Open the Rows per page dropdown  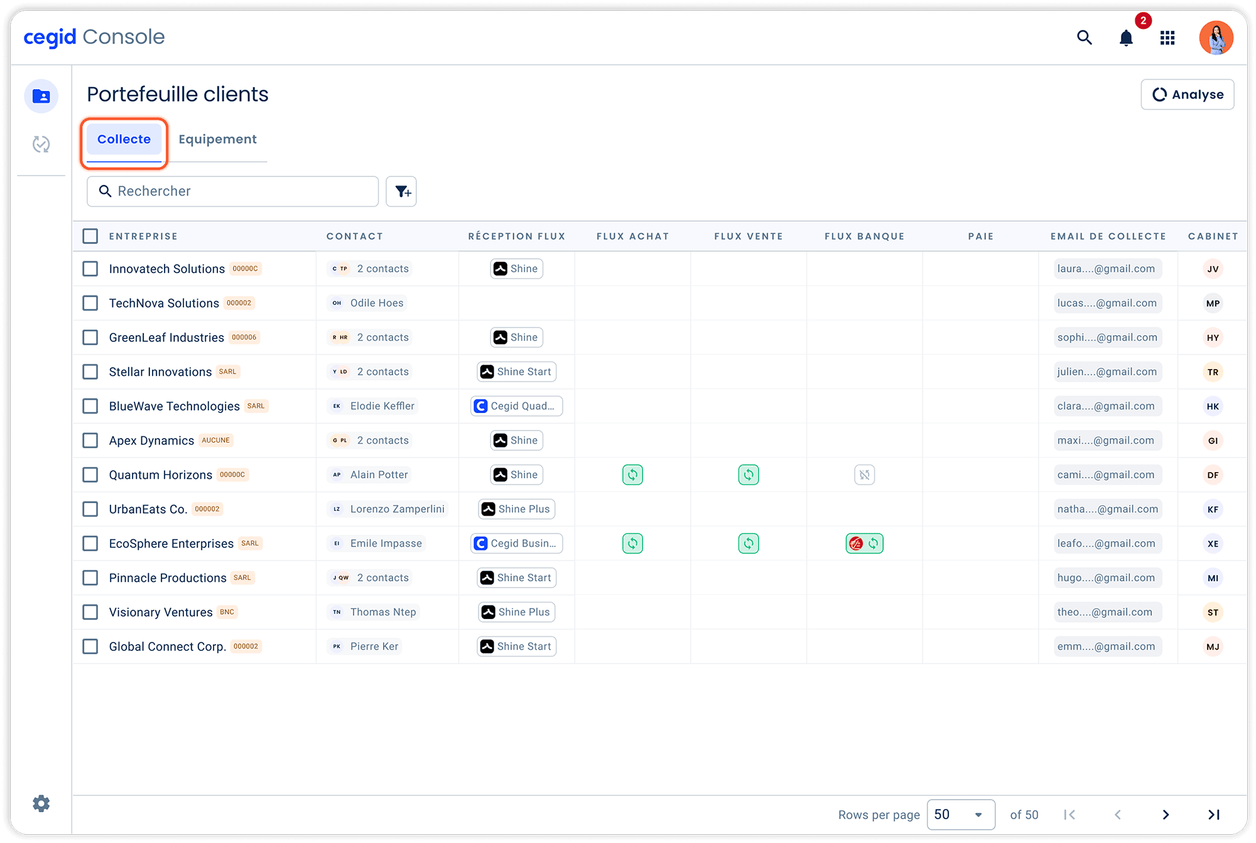pos(961,815)
